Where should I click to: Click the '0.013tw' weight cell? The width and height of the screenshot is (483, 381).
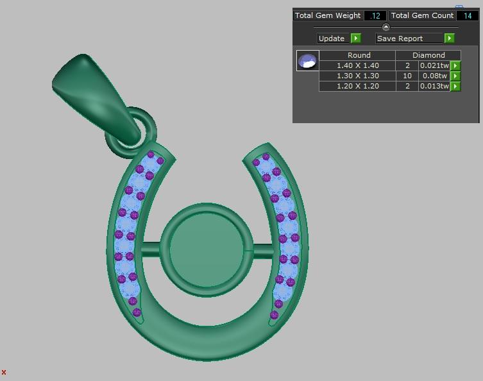434,86
